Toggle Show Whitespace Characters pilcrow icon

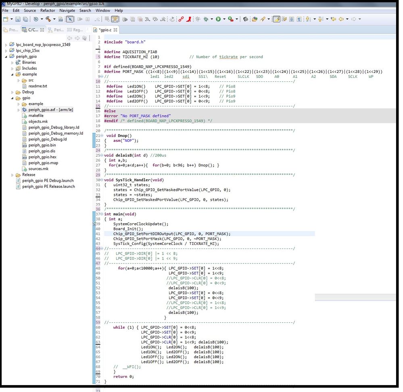pos(299,19)
